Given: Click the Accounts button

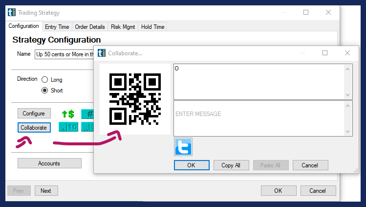Looking at the screenshot, I should point(49,163).
